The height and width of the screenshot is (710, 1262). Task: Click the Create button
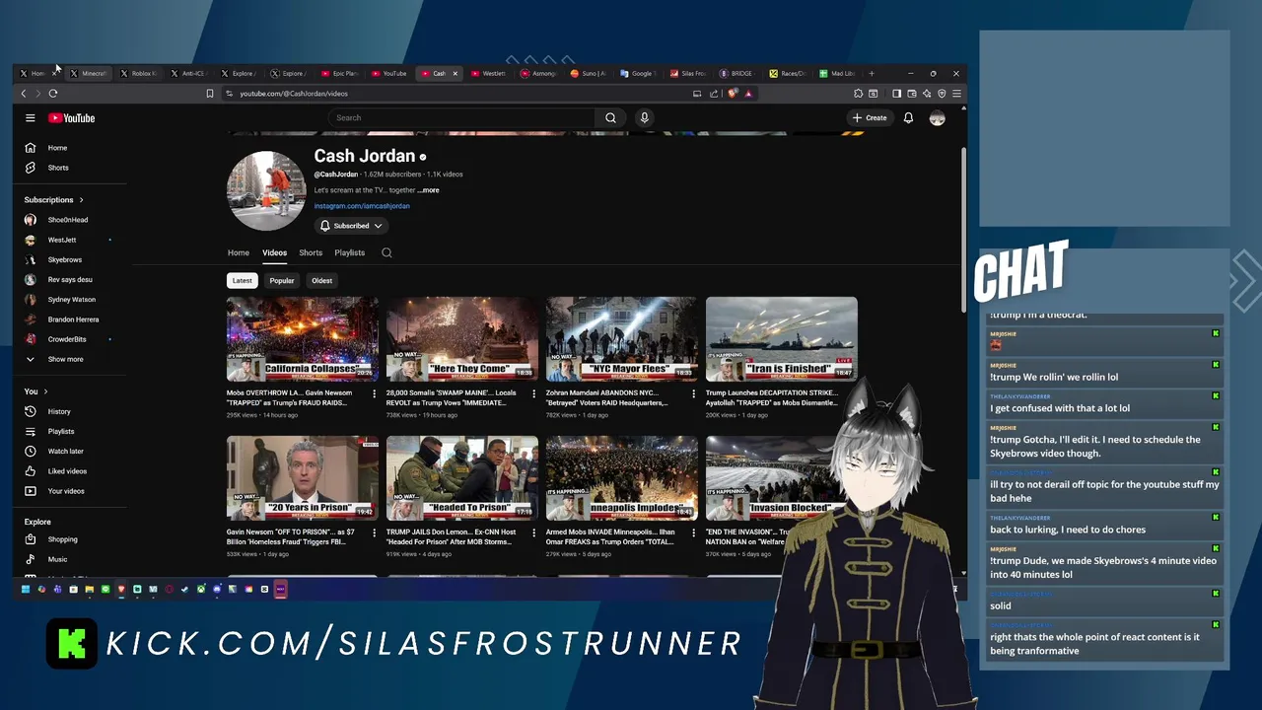870,118
